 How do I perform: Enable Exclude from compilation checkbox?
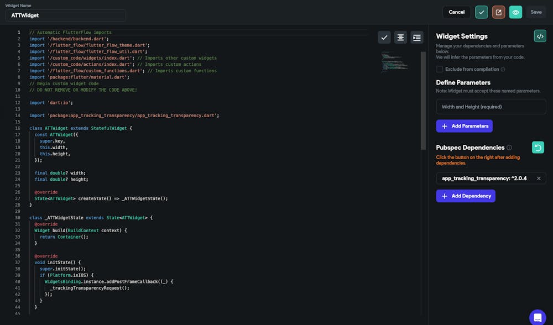coord(440,69)
